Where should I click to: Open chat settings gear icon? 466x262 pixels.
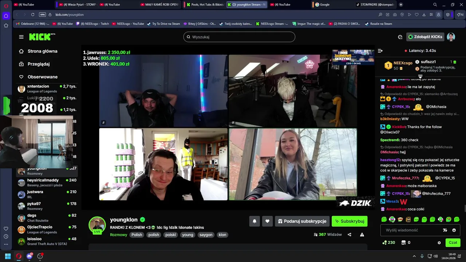(439, 243)
